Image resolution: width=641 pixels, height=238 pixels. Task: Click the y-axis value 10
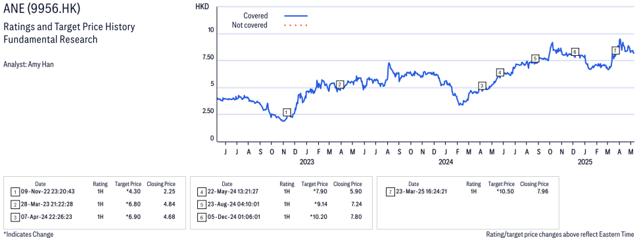(211, 30)
